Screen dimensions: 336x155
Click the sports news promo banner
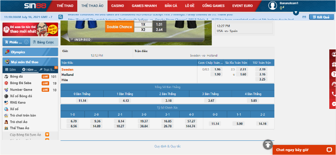pos(30,29)
